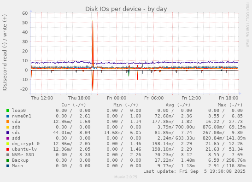Click nvme0n1 max write value 6.85
The height and width of the screenshot is (182, 252).
point(237,116)
